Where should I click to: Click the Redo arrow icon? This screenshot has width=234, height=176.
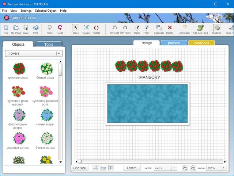pyautogui.click(x=50, y=30)
